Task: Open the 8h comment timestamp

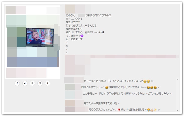Action: click(x=159, y=87)
